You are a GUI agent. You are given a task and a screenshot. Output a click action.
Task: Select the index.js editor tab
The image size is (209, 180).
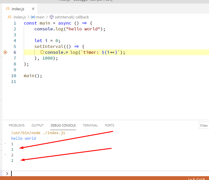(x=20, y=9)
